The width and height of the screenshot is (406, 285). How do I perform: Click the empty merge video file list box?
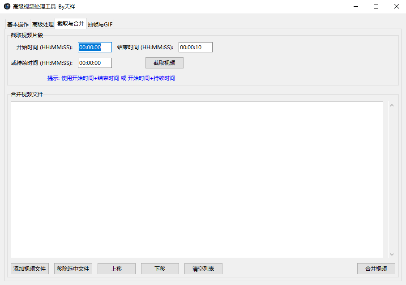197,180
